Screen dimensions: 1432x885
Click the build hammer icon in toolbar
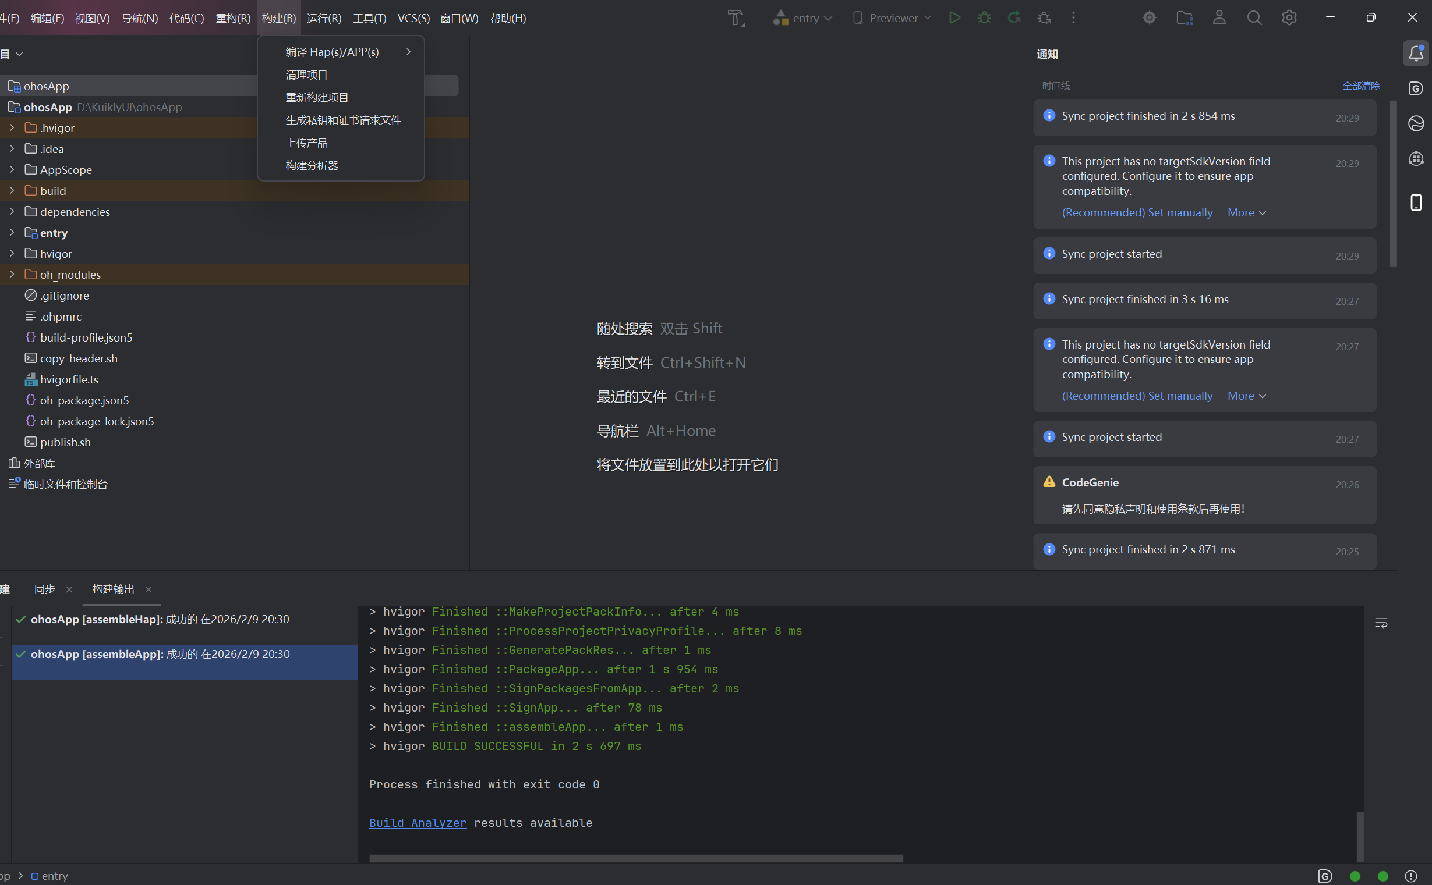(736, 17)
